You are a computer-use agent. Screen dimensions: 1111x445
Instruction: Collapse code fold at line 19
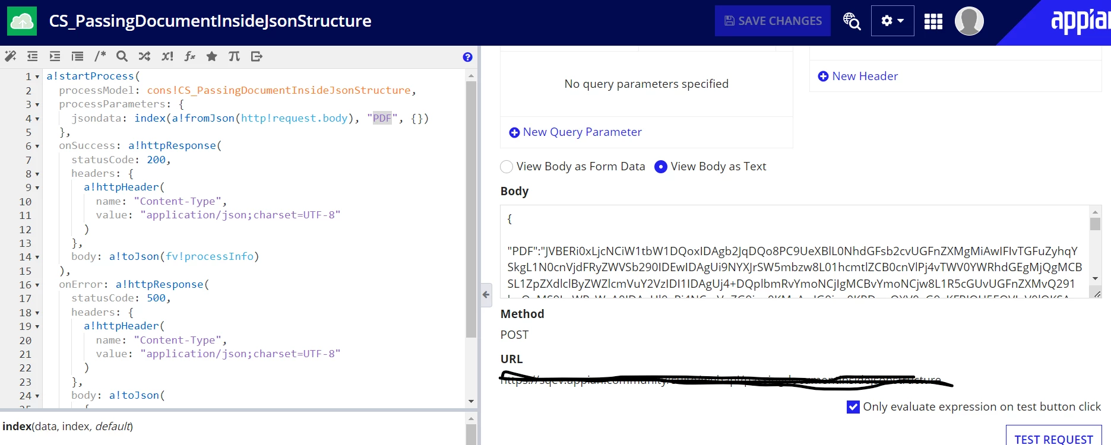click(x=37, y=326)
